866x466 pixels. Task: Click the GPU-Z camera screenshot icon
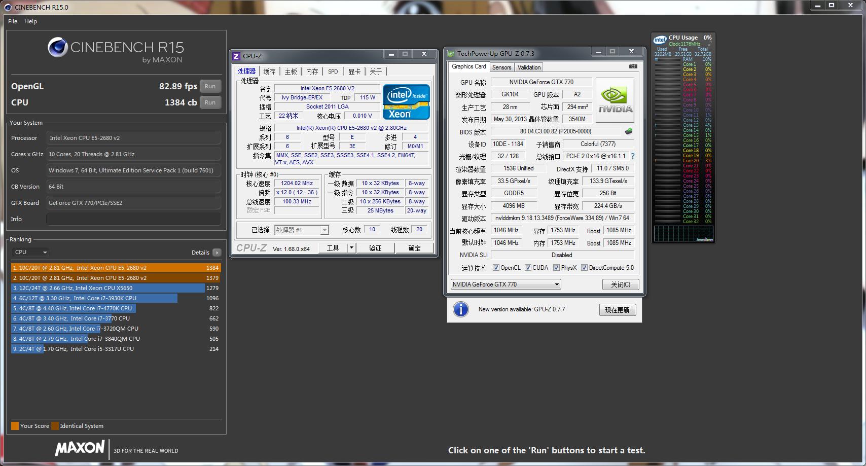[633, 66]
